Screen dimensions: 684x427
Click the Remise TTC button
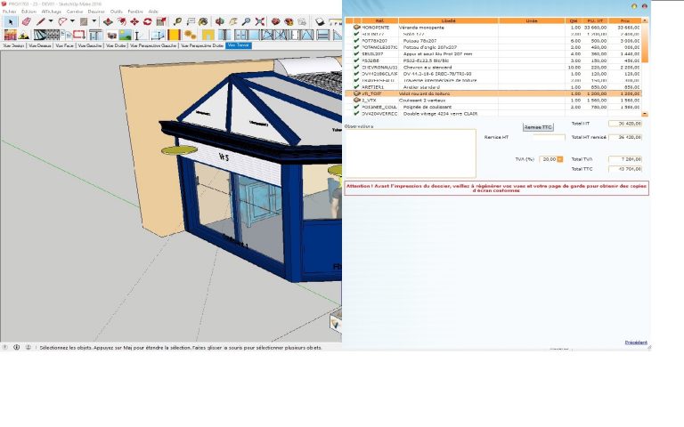tap(538, 127)
